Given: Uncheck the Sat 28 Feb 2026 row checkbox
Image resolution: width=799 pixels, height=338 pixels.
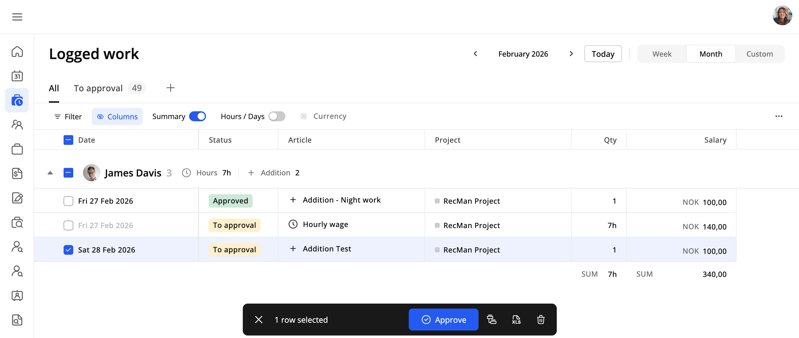Looking at the screenshot, I should [x=68, y=250].
